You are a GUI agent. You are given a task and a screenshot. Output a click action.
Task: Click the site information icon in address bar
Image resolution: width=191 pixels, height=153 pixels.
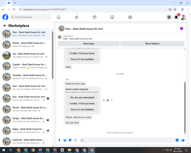[x=20, y=10]
